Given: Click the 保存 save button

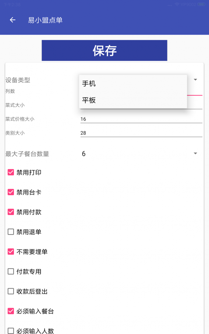Looking at the screenshot, I should [x=104, y=51].
